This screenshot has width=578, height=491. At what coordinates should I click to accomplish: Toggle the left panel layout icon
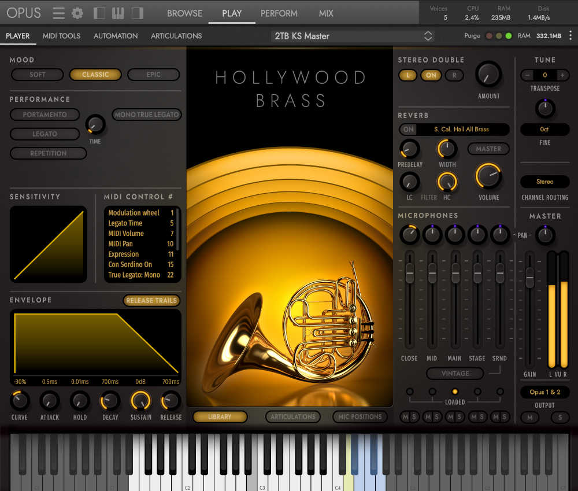coord(99,13)
